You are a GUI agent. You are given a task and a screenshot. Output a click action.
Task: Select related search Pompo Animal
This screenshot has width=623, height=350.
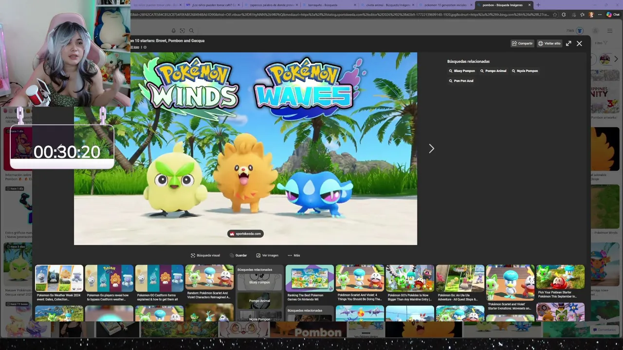coord(493,71)
